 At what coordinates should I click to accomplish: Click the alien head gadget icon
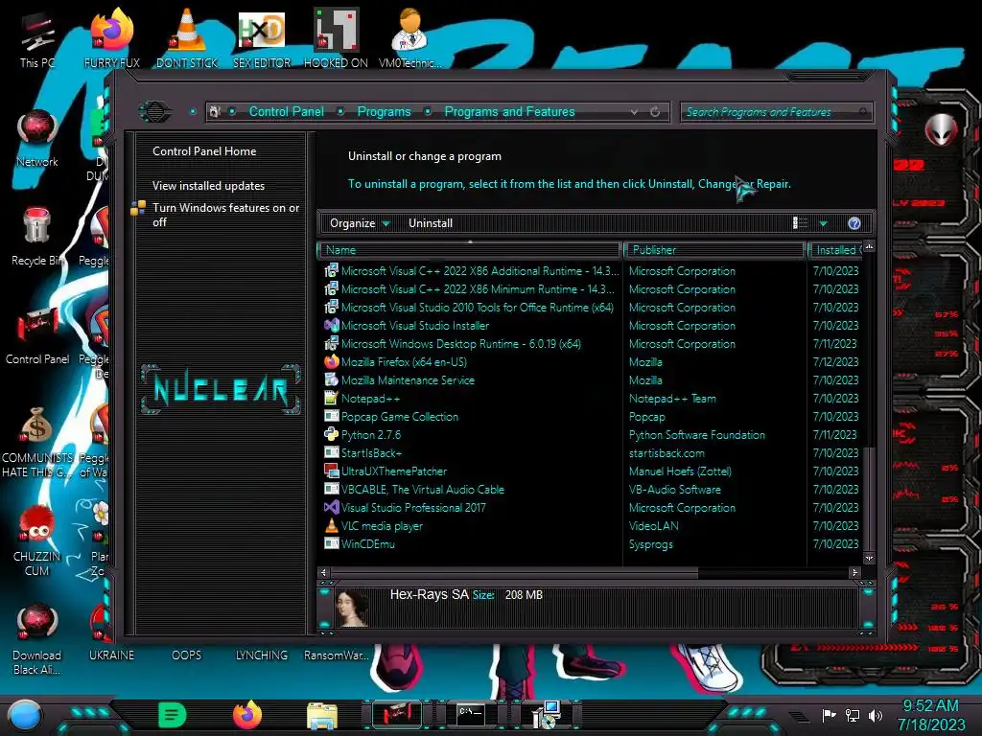click(942, 130)
